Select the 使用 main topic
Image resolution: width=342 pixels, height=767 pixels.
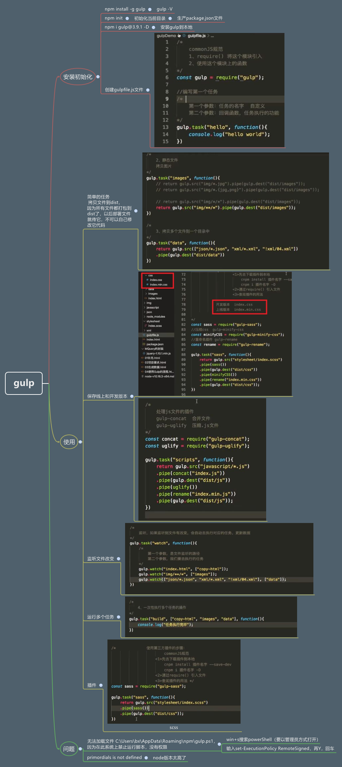(69, 442)
